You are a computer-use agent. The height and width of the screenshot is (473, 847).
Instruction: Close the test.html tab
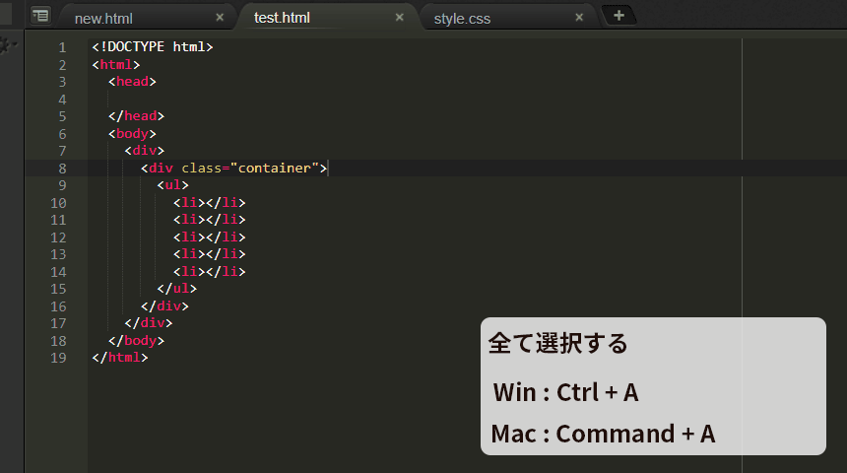pos(399,18)
